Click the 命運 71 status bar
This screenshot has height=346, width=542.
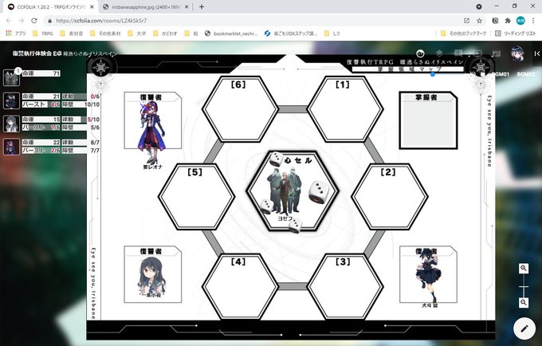point(41,73)
